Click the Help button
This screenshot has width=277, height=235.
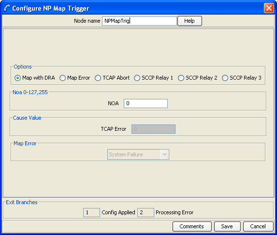(x=190, y=21)
